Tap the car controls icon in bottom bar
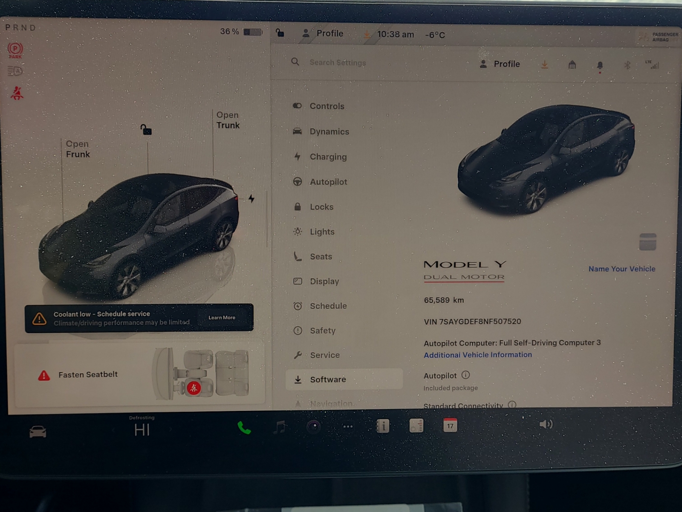 [38, 431]
